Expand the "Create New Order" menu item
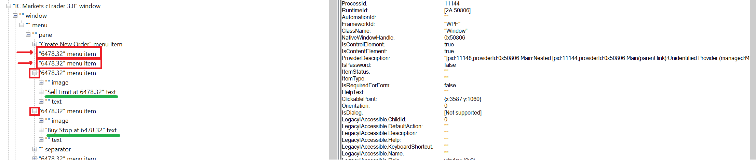The width and height of the screenshot is (756, 165). [35, 44]
